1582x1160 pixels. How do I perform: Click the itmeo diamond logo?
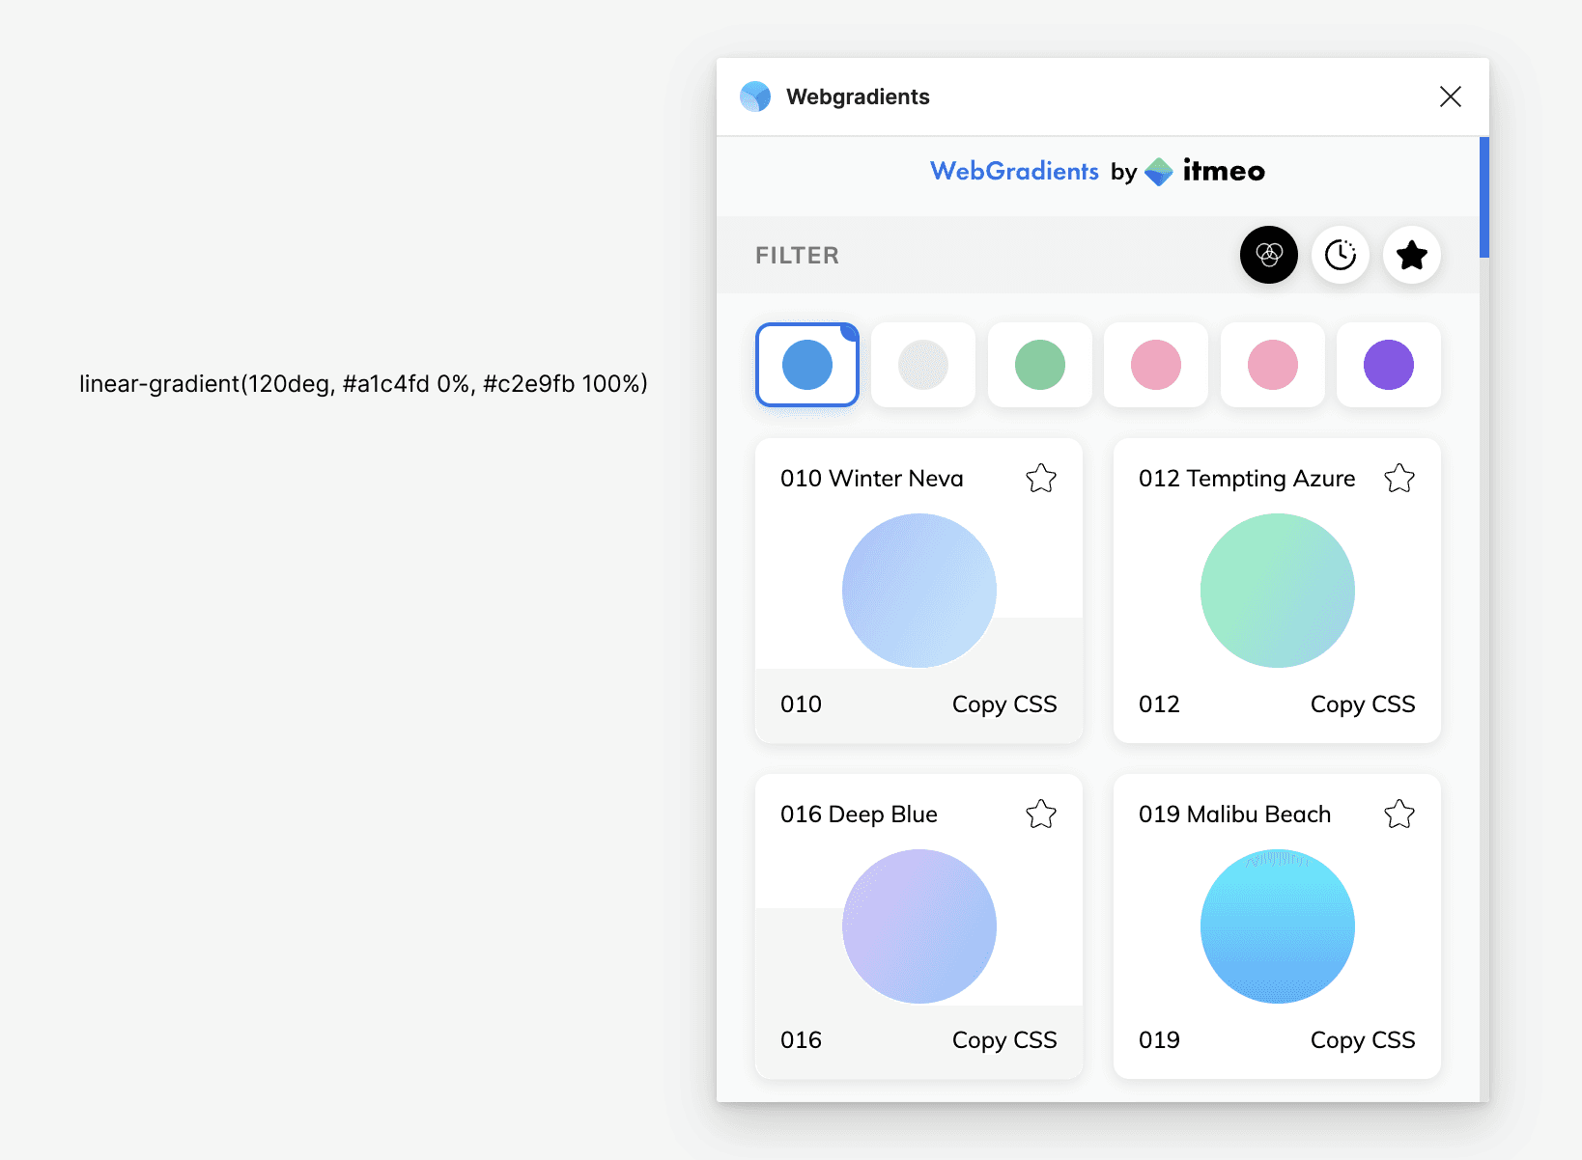[x=1158, y=170]
